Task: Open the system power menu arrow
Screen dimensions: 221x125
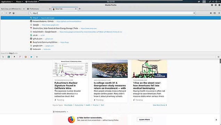Action: 219,1
